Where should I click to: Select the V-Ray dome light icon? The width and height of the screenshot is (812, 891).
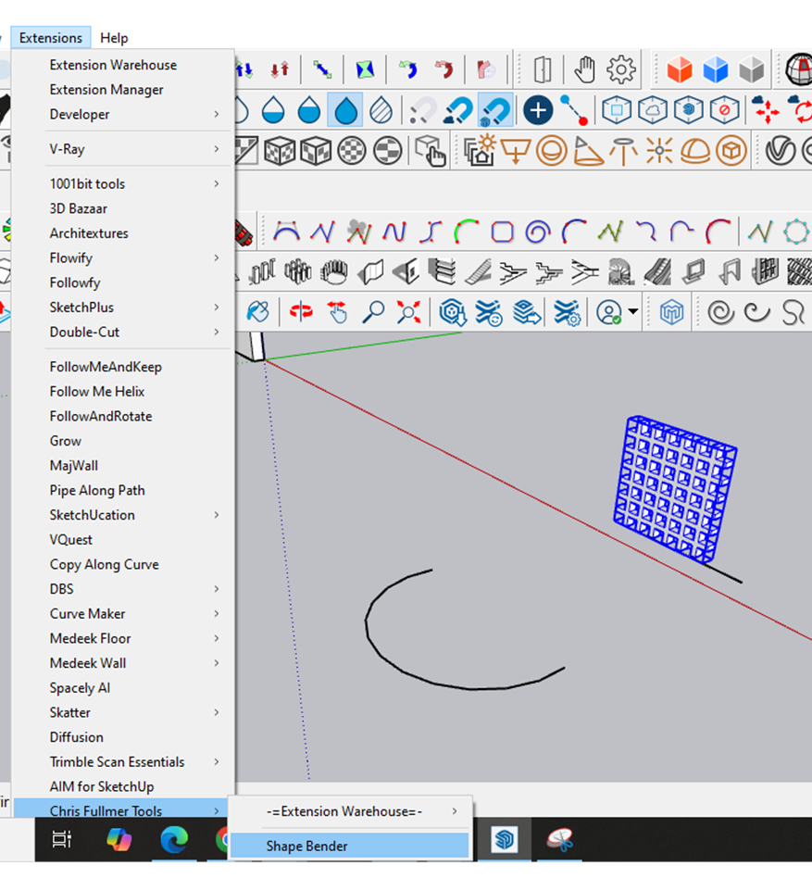coord(695,151)
